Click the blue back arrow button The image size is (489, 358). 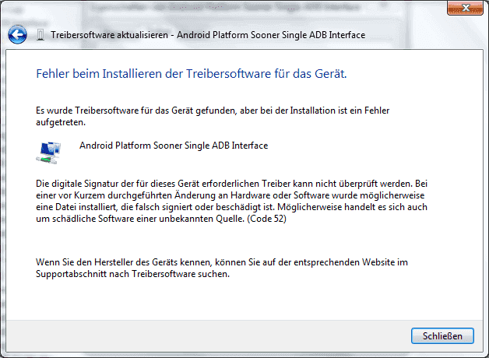(17, 34)
